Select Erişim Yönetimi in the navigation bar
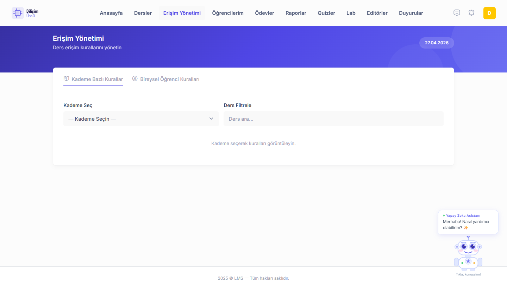The image size is (507, 285). (182, 13)
